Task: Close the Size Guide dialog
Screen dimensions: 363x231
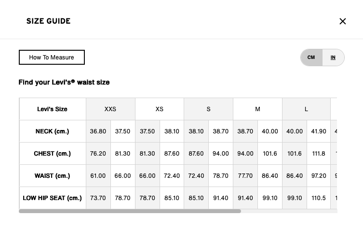Action: [x=343, y=21]
